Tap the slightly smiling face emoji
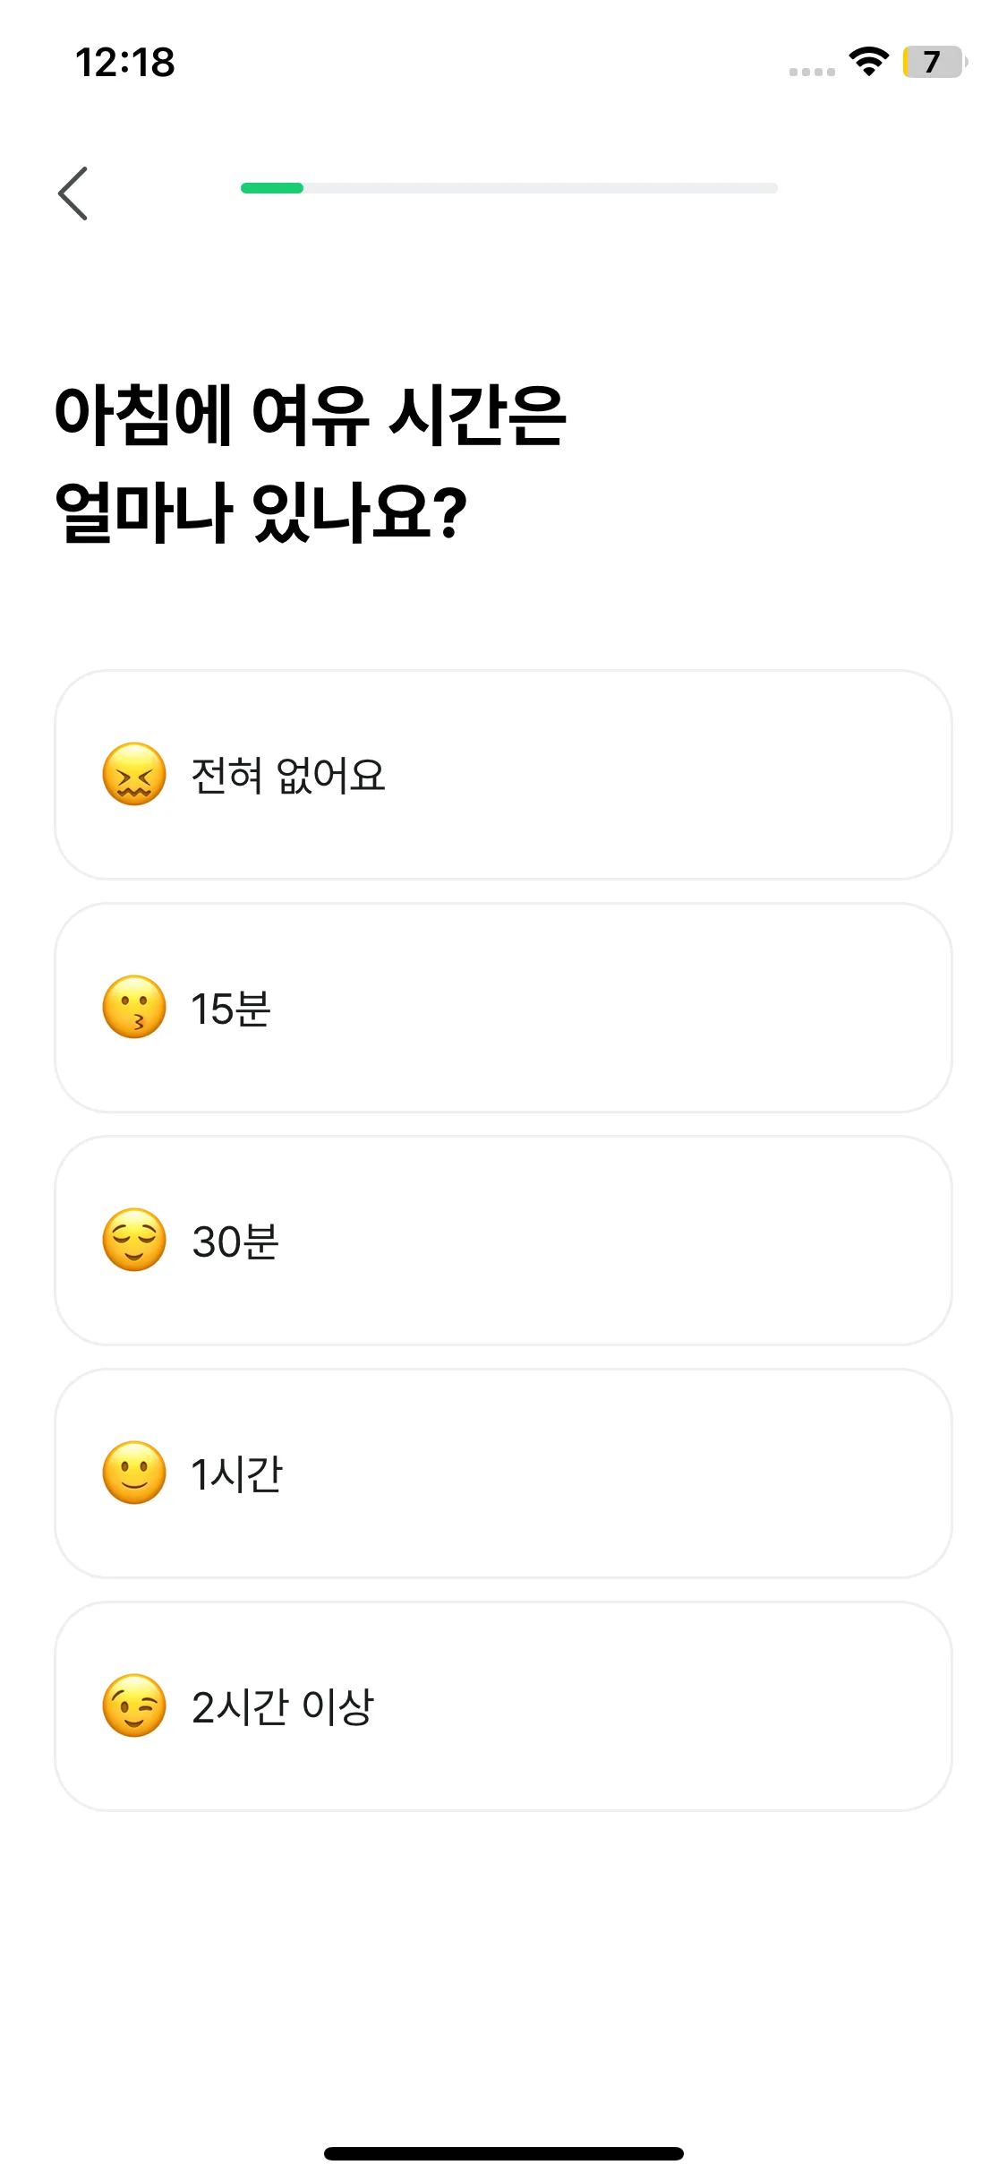Screen dimensions: 1007x2182 [134, 1473]
